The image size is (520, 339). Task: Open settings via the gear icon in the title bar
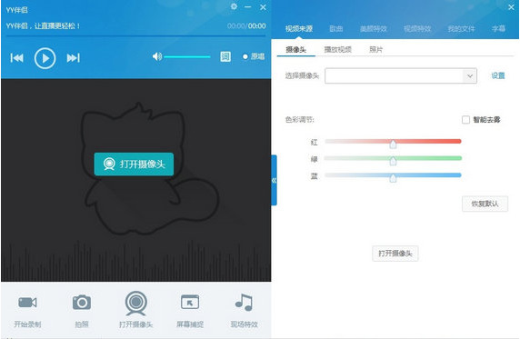click(234, 6)
